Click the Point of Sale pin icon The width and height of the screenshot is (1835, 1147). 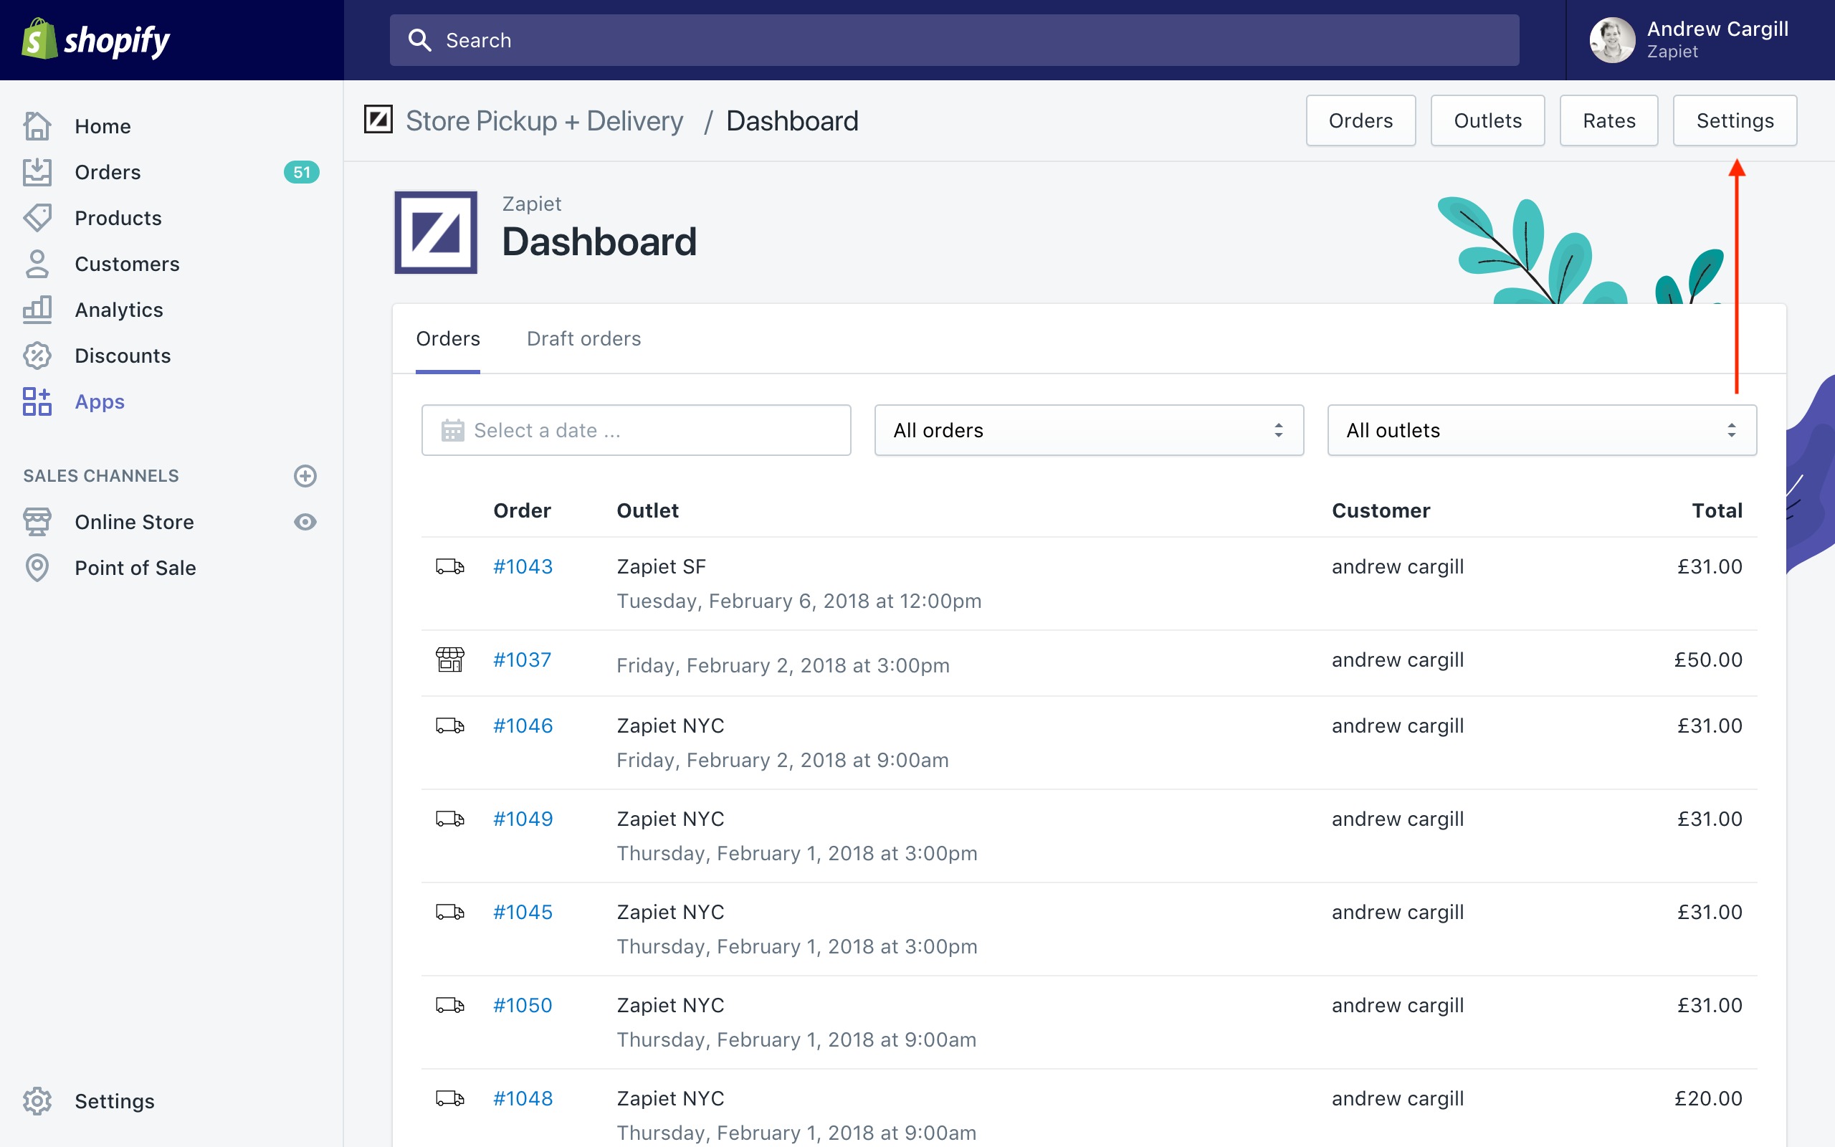pos(37,568)
